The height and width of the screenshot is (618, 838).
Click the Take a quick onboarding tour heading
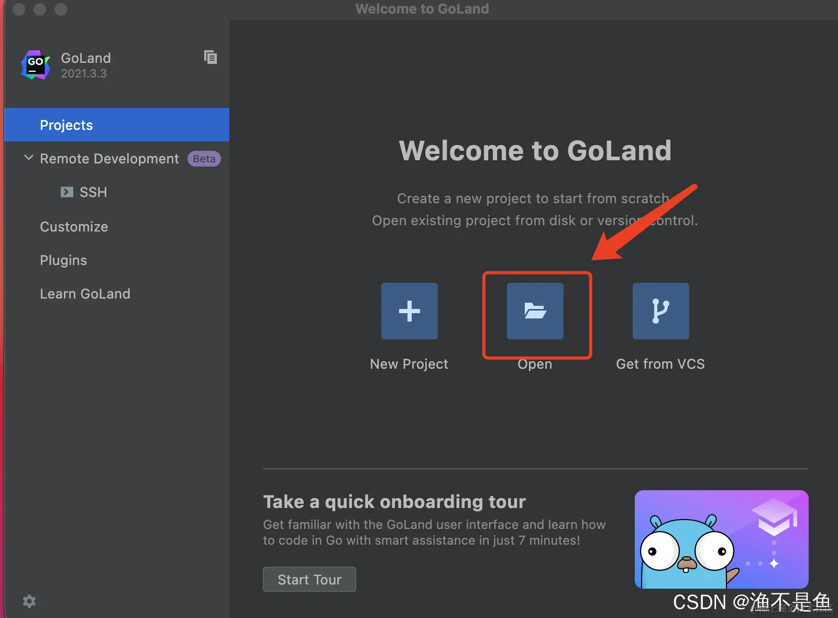[394, 502]
